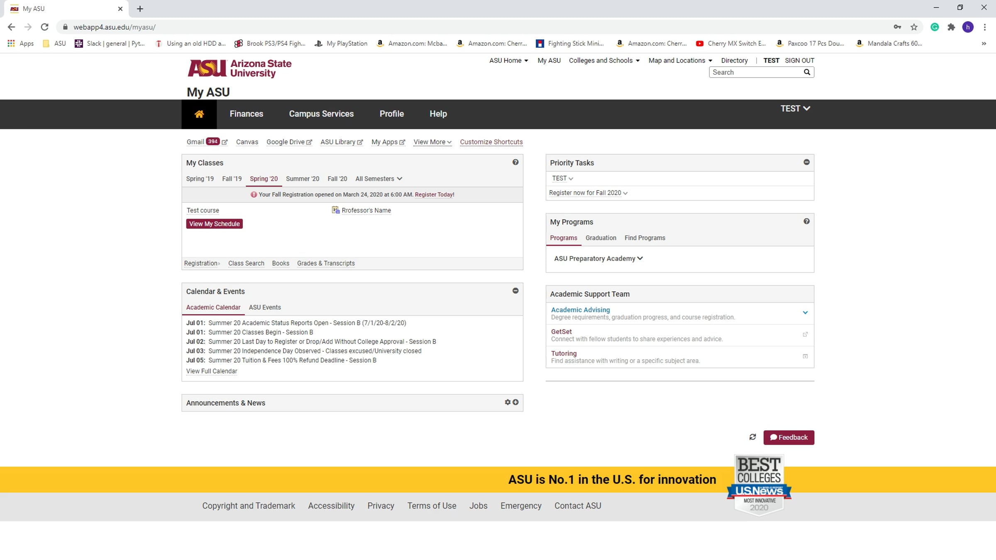Screen dimensions: 996x560
Task: Open the Google Drive shortcut
Action: 289,142
